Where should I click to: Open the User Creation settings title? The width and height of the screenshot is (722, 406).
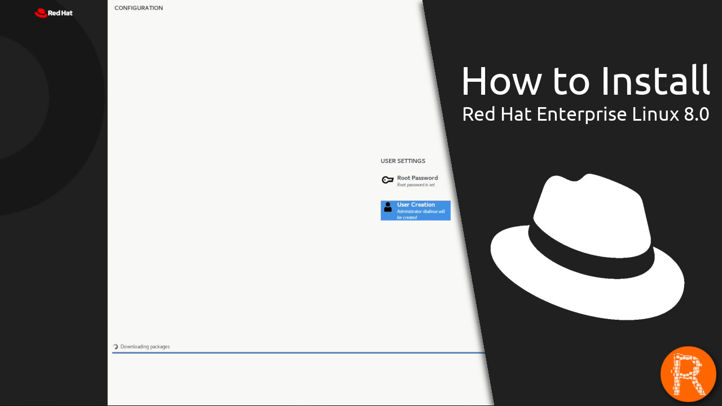pos(416,205)
